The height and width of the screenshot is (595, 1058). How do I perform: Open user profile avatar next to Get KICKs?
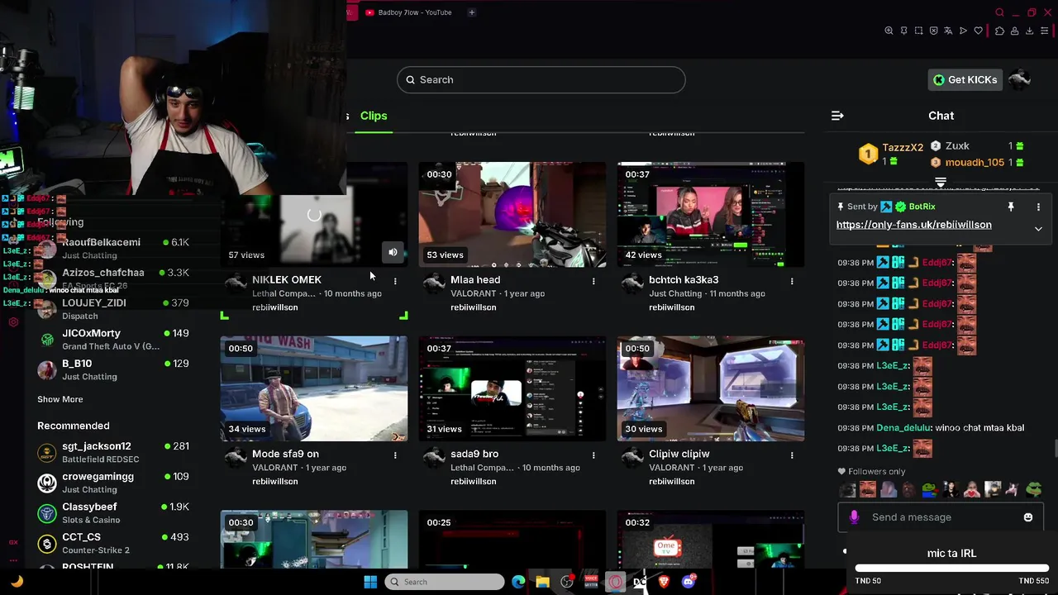(1020, 79)
